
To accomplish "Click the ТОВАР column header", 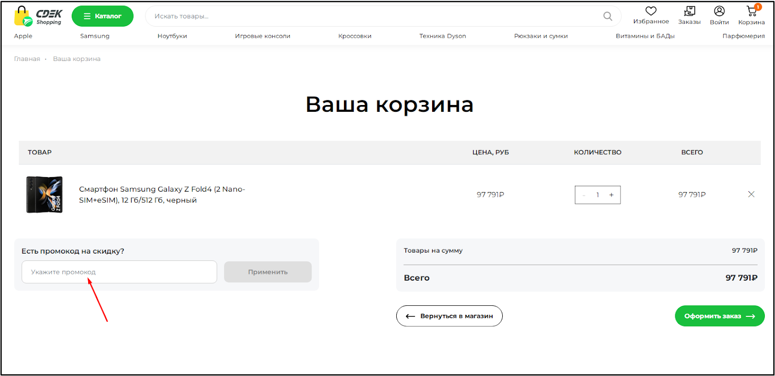I will pyautogui.click(x=40, y=152).
